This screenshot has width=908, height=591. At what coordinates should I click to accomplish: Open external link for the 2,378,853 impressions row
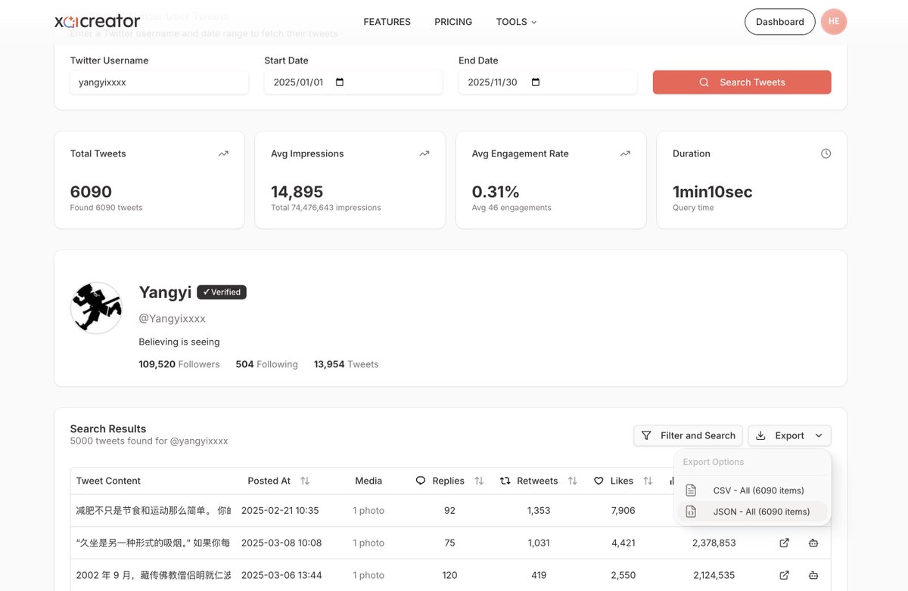tap(785, 543)
